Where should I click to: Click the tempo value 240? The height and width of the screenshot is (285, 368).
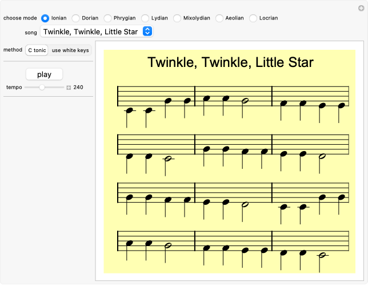pos(78,88)
